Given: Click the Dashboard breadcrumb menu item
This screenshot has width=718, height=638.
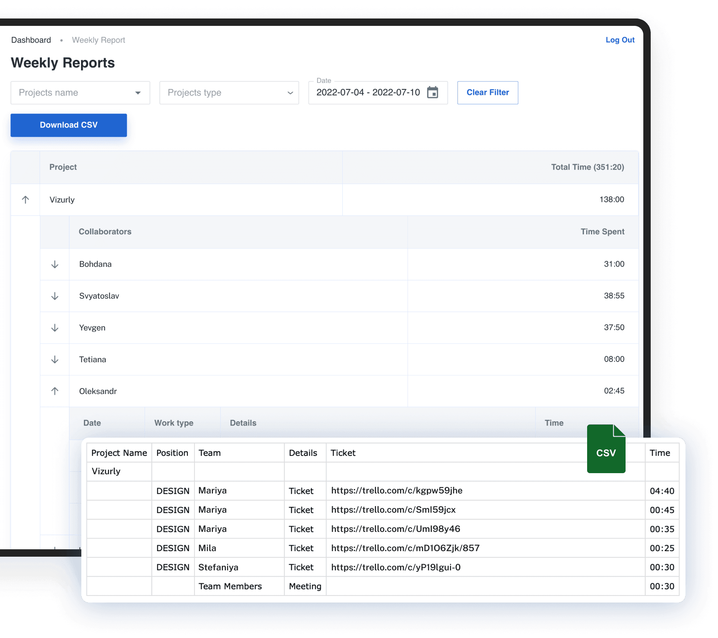Looking at the screenshot, I should coord(30,40).
